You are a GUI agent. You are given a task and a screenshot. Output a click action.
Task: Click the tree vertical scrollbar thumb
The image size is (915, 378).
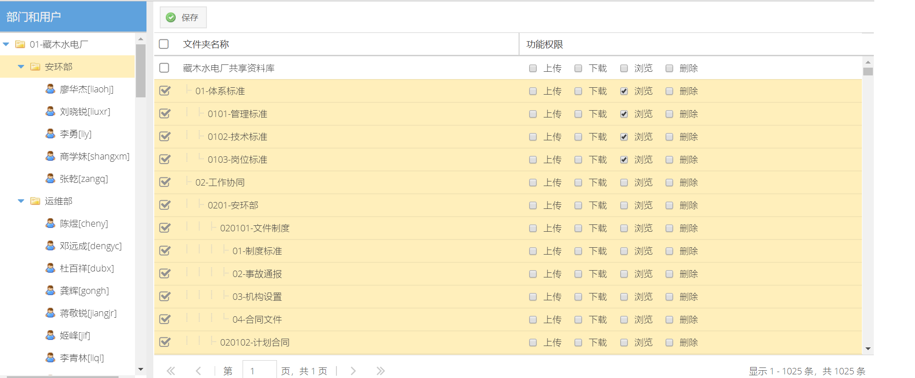click(x=141, y=71)
